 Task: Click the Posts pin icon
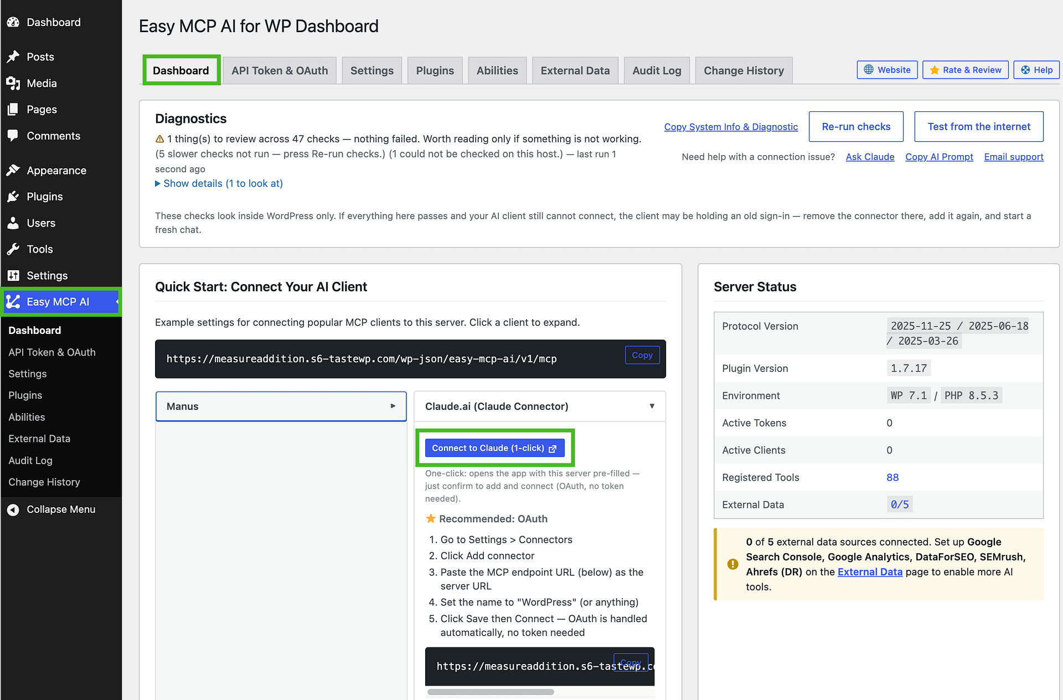pyautogui.click(x=13, y=56)
